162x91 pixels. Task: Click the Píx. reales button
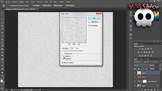pos(36,6)
